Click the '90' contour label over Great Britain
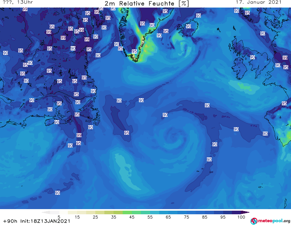 coord(252,57)
